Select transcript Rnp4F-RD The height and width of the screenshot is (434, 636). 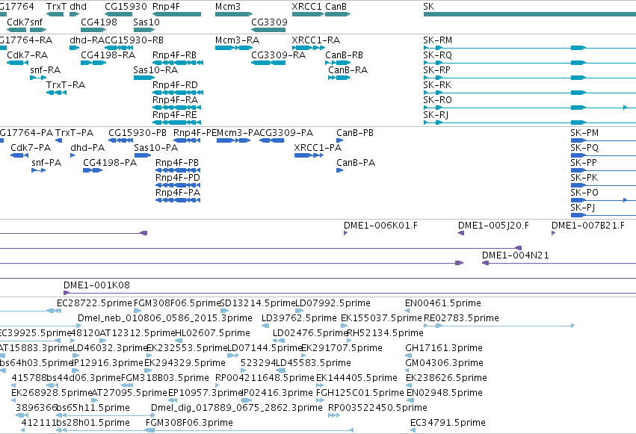point(175,85)
